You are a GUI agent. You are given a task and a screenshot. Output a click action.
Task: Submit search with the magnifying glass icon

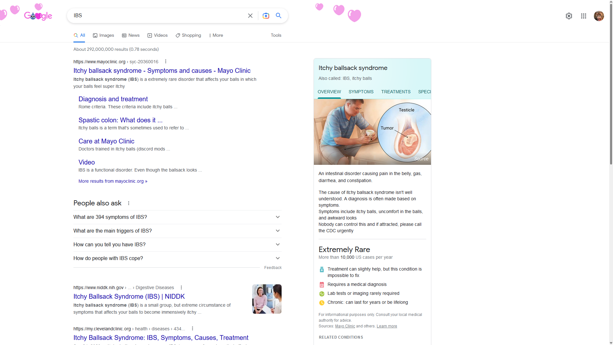coord(279,16)
